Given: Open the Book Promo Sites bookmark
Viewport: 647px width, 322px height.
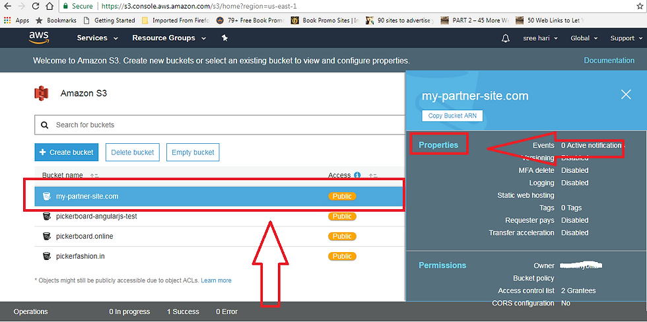Looking at the screenshot, I should (x=325, y=20).
